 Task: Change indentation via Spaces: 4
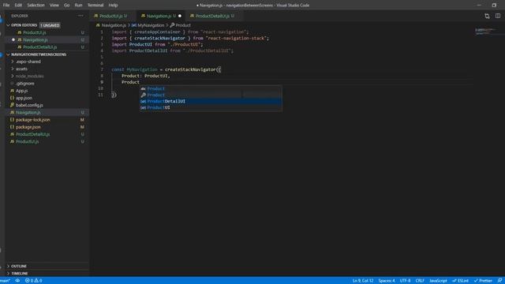(x=387, y=281)
